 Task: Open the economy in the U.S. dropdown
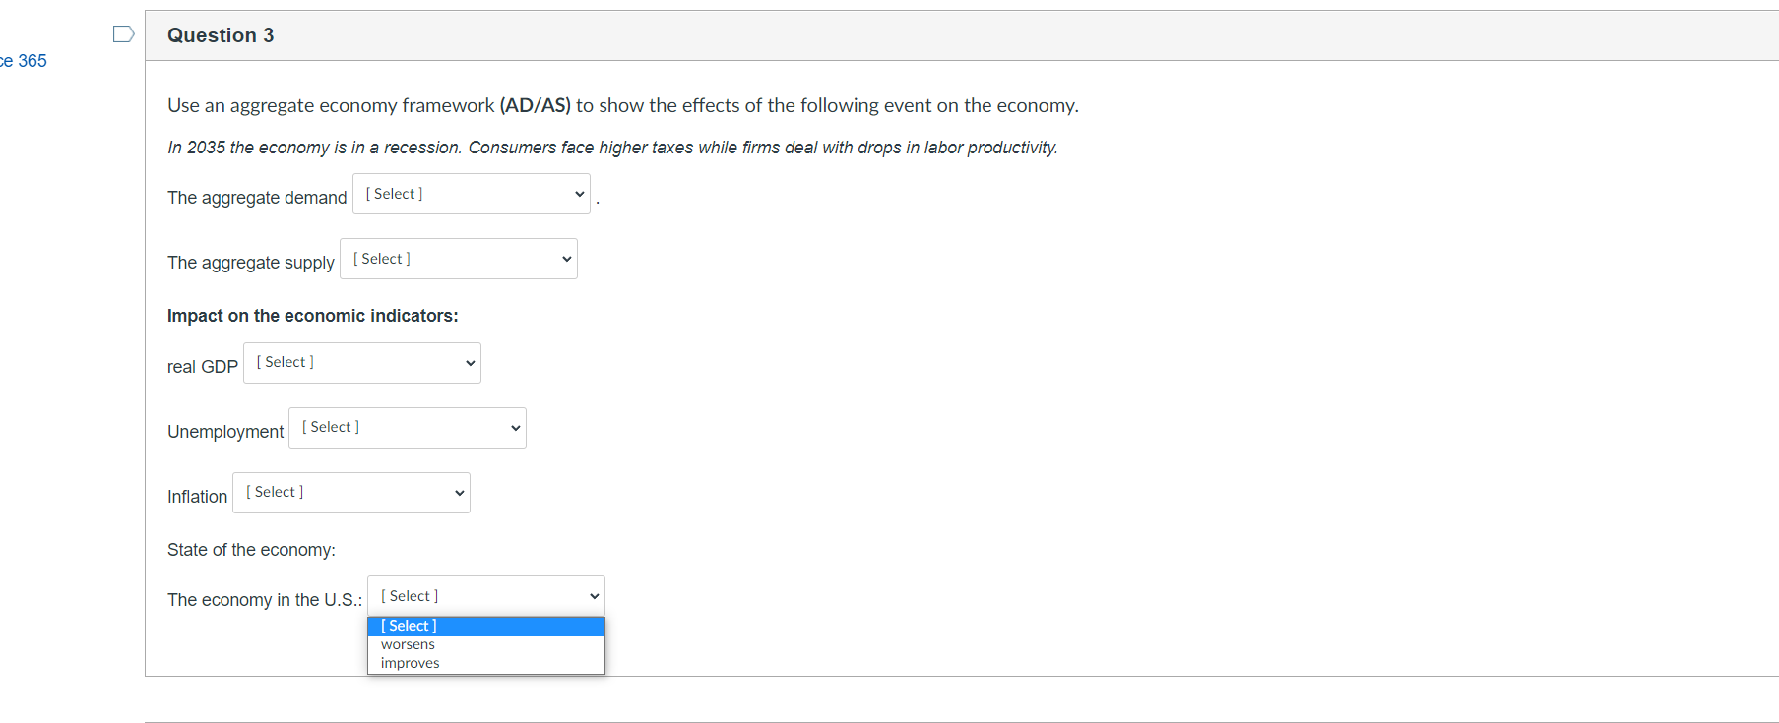coord(485,595)
